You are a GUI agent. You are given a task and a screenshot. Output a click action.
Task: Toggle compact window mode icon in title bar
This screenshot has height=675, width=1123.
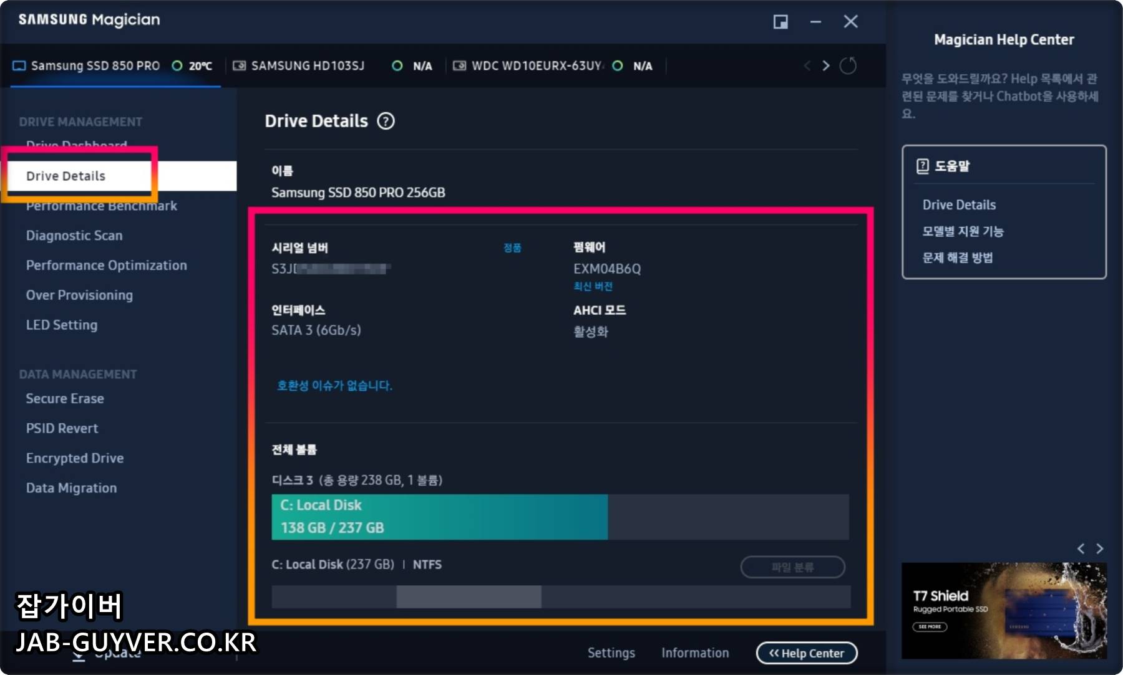(780, 22)
